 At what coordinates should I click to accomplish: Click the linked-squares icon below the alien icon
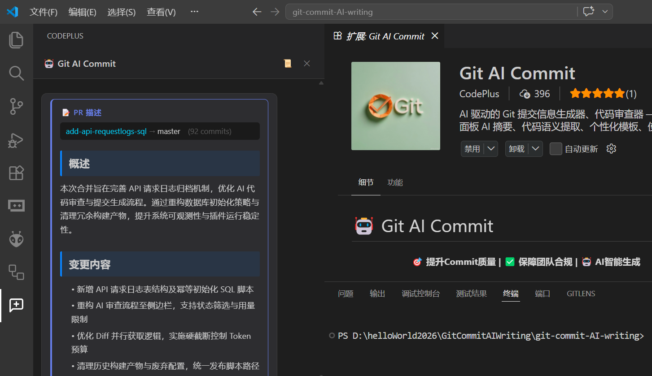[x=17, y=272]
